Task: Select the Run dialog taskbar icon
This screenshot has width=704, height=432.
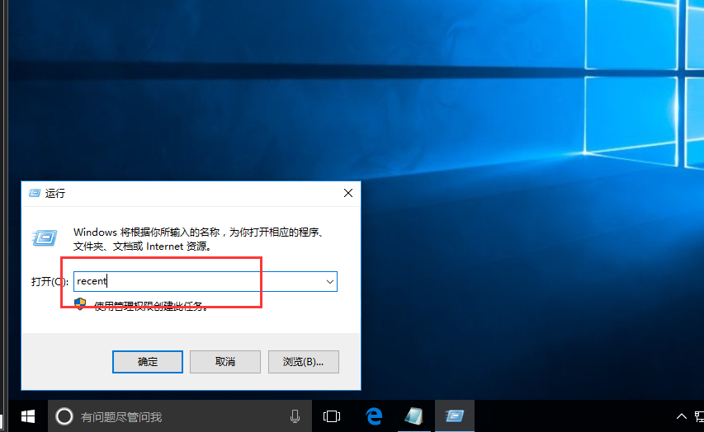Action: pyautogui.click(x=455, y=416)
